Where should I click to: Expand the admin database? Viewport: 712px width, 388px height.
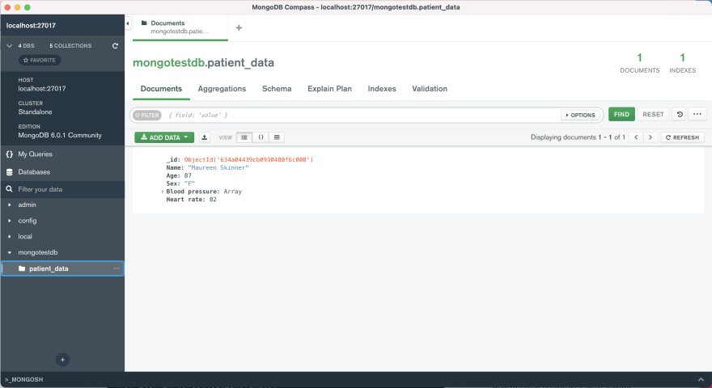tap(10, 205)
